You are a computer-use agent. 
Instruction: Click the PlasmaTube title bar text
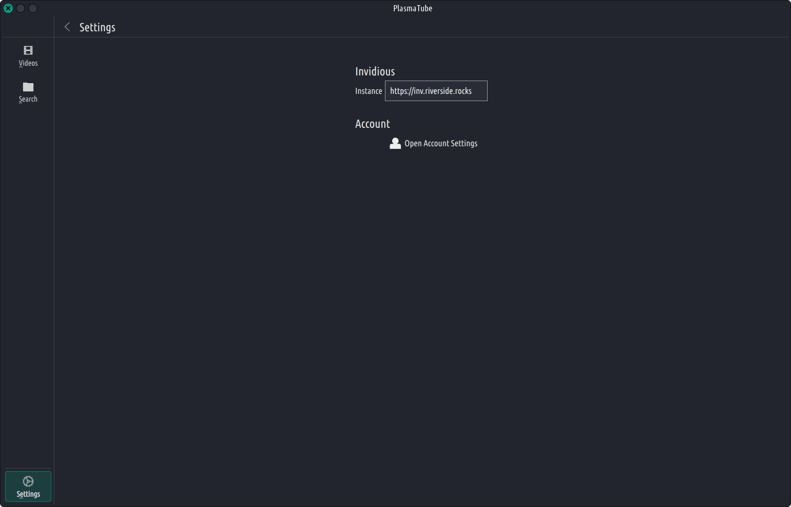(413, 8)
